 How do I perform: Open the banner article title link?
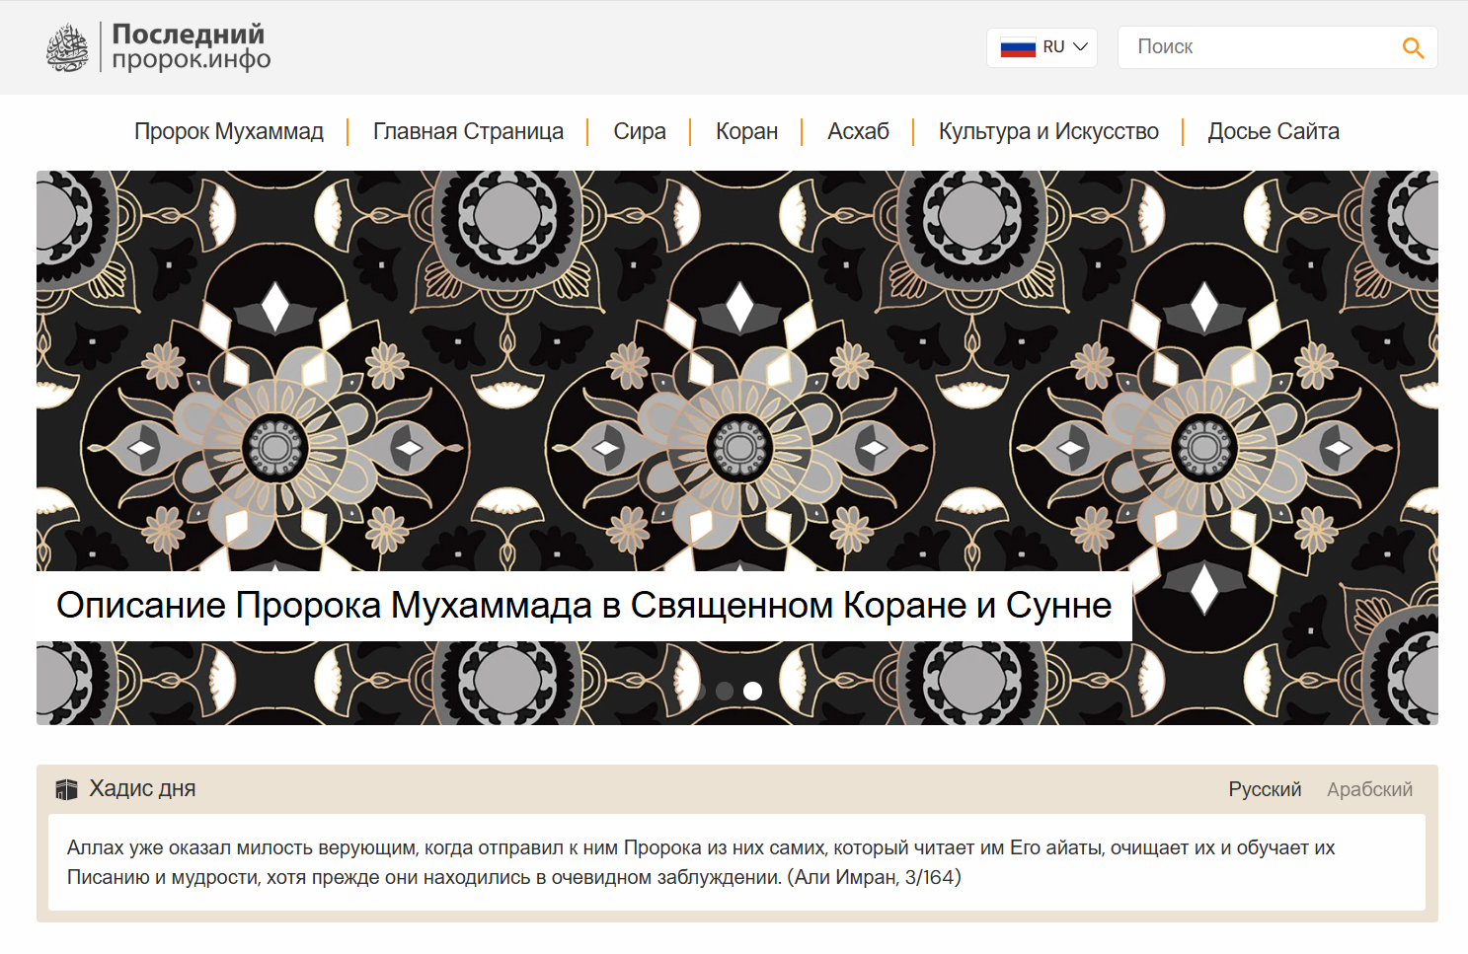(583, 606)
